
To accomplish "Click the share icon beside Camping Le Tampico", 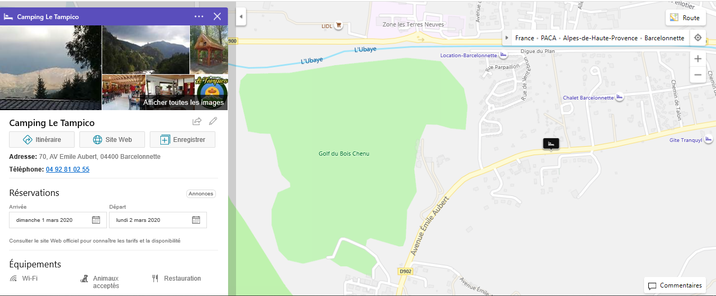I will pos(197,121).
